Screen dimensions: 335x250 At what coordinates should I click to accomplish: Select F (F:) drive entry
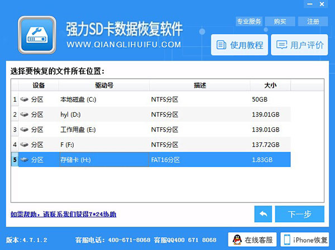tap(67, 145)
